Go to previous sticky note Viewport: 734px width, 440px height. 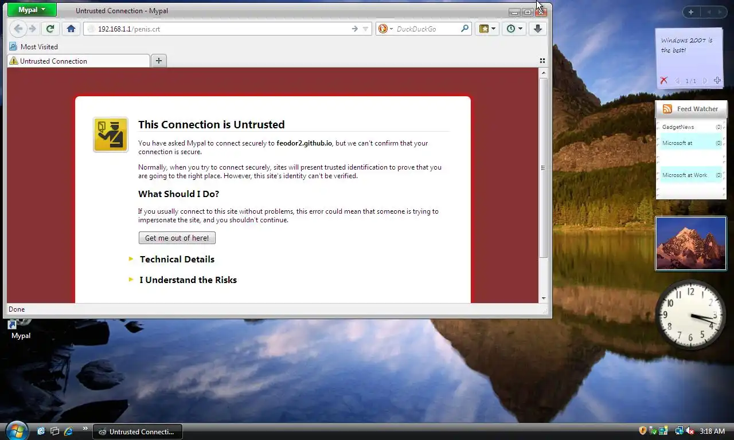coord(678,81)
